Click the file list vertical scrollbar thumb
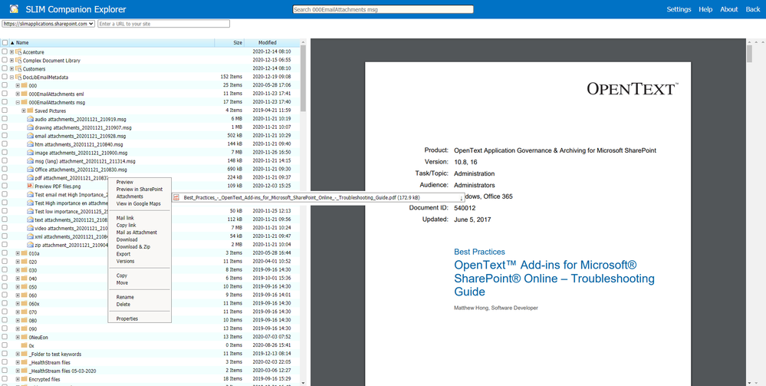766x386 pixels. coord(303,78)
